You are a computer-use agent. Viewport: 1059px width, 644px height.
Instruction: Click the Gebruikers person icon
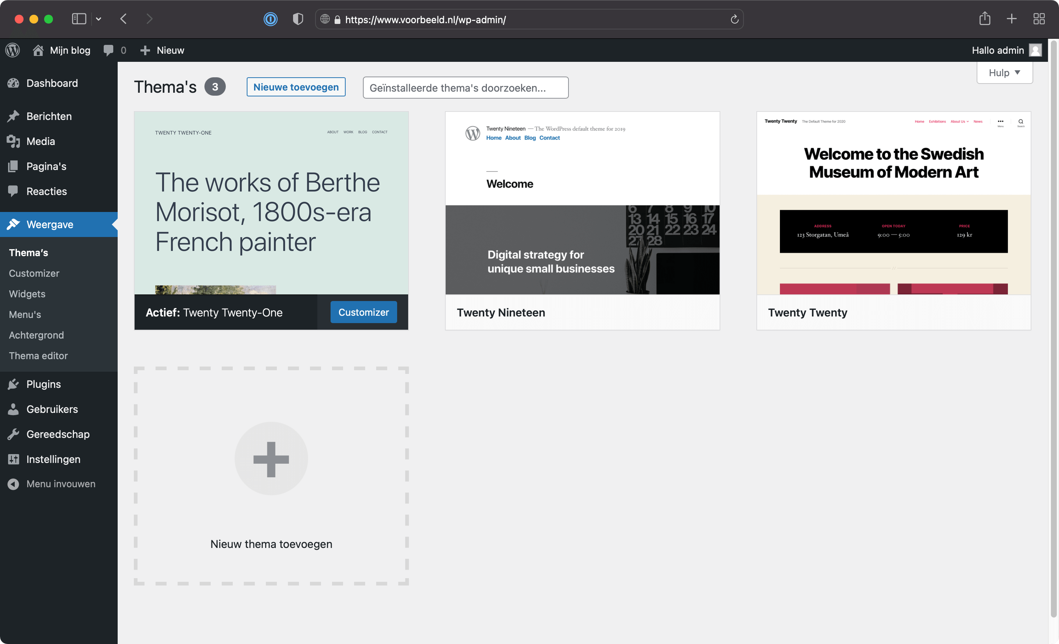[x=13, y=409]
